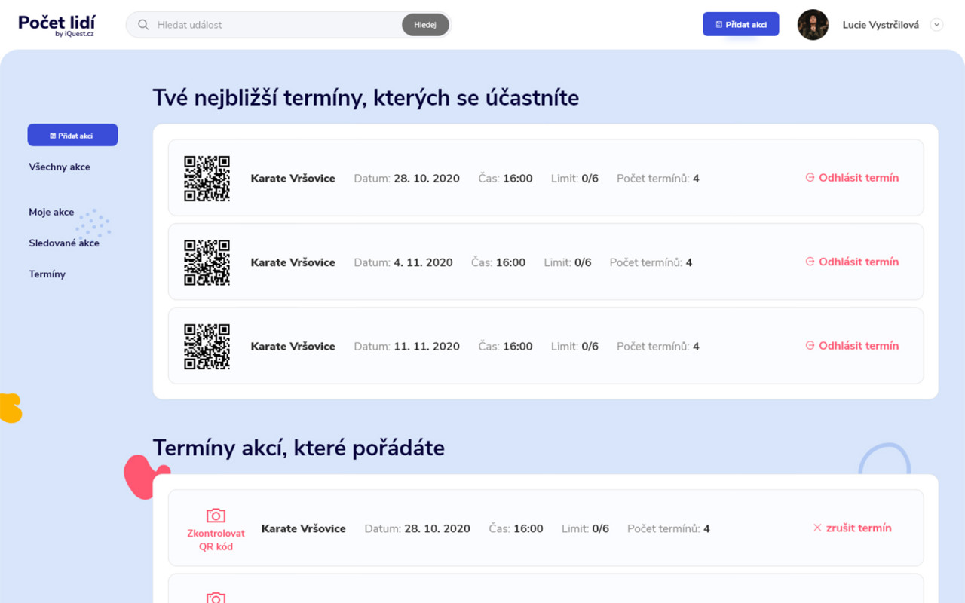Open Termíny in sidebar

click(47, 274)
